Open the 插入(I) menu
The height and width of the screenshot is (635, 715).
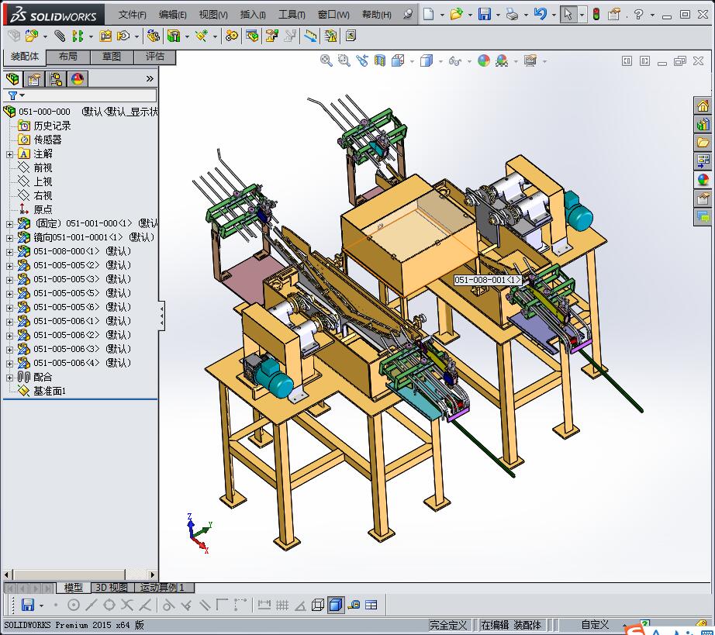[x=253, y=15]
